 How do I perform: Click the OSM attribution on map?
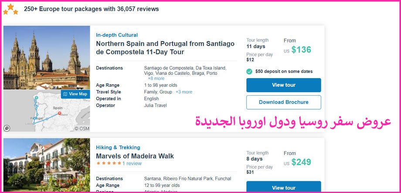point(82,128)
